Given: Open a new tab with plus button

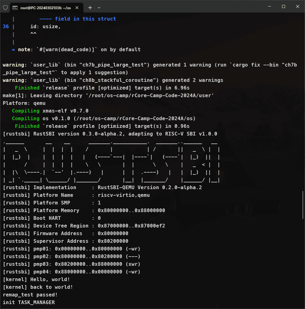Looking at the screenshot, I should point(90,8).
